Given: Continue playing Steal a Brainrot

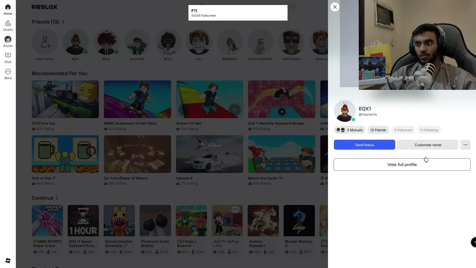Looking at the screenshot, I should pyautogui.click(x=191, y=221).
